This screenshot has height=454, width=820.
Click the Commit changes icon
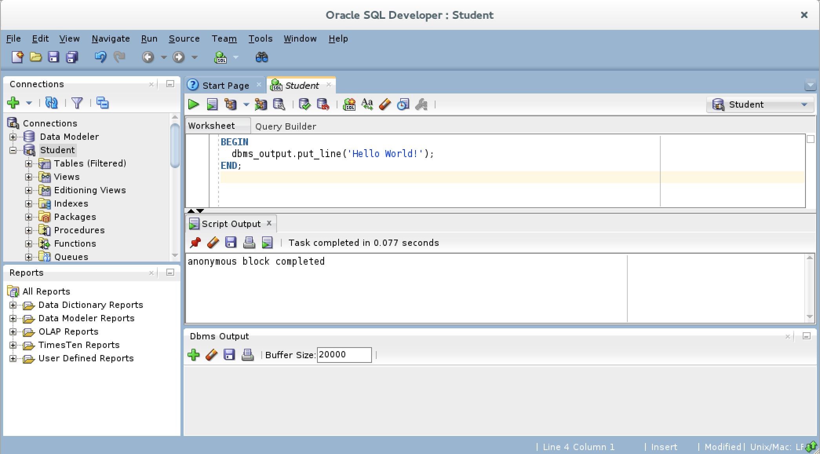(x=304, y=104)
